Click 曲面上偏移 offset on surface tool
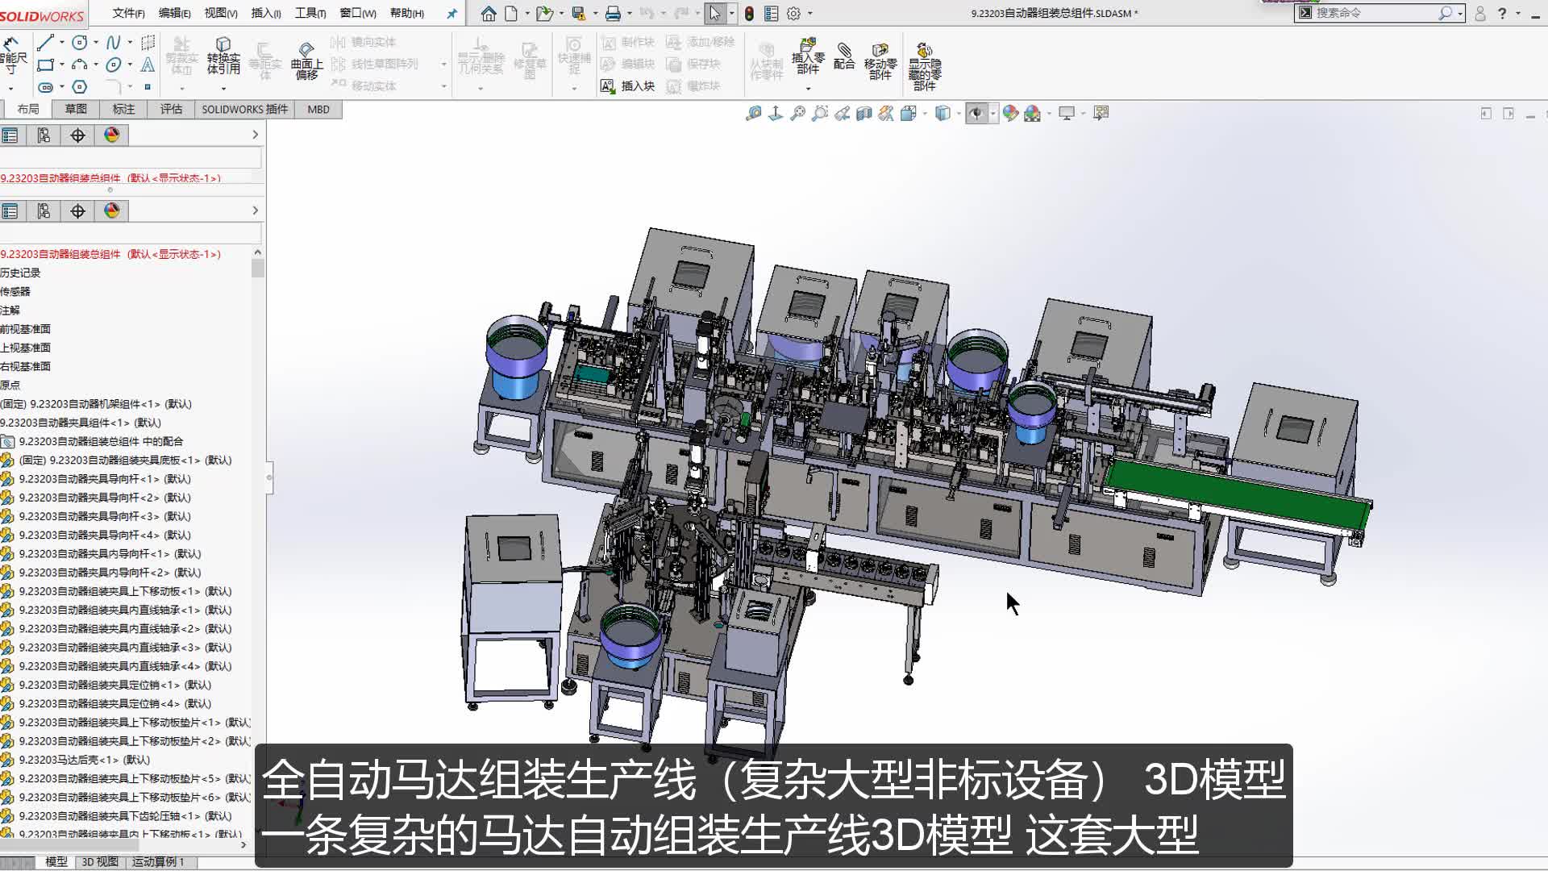The image size is (1548, 871). (306, 60)
